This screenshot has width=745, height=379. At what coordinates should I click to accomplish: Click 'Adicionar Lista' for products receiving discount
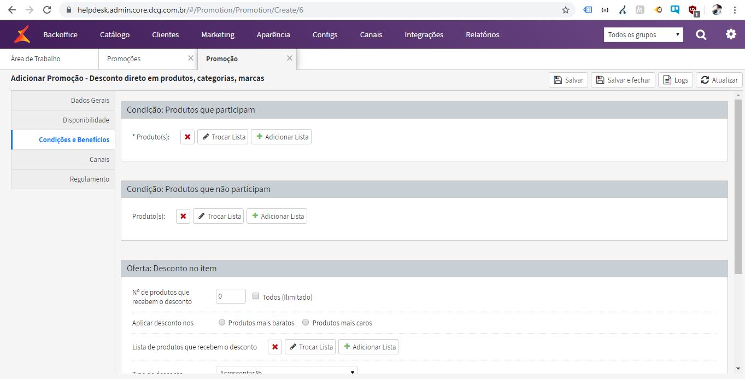tap(368, 347)
